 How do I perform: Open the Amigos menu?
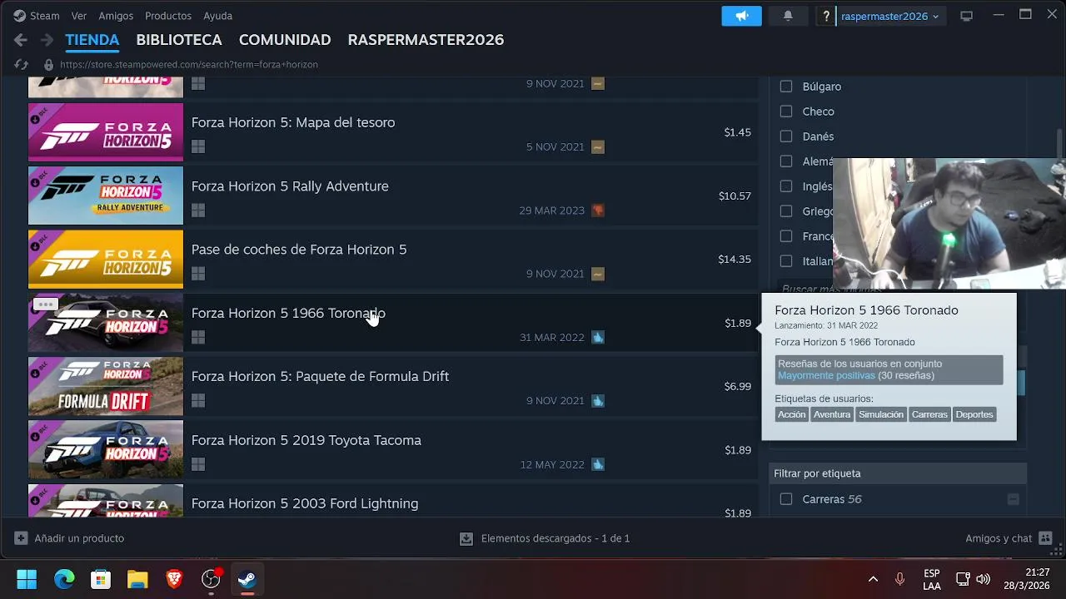[116, 16]
